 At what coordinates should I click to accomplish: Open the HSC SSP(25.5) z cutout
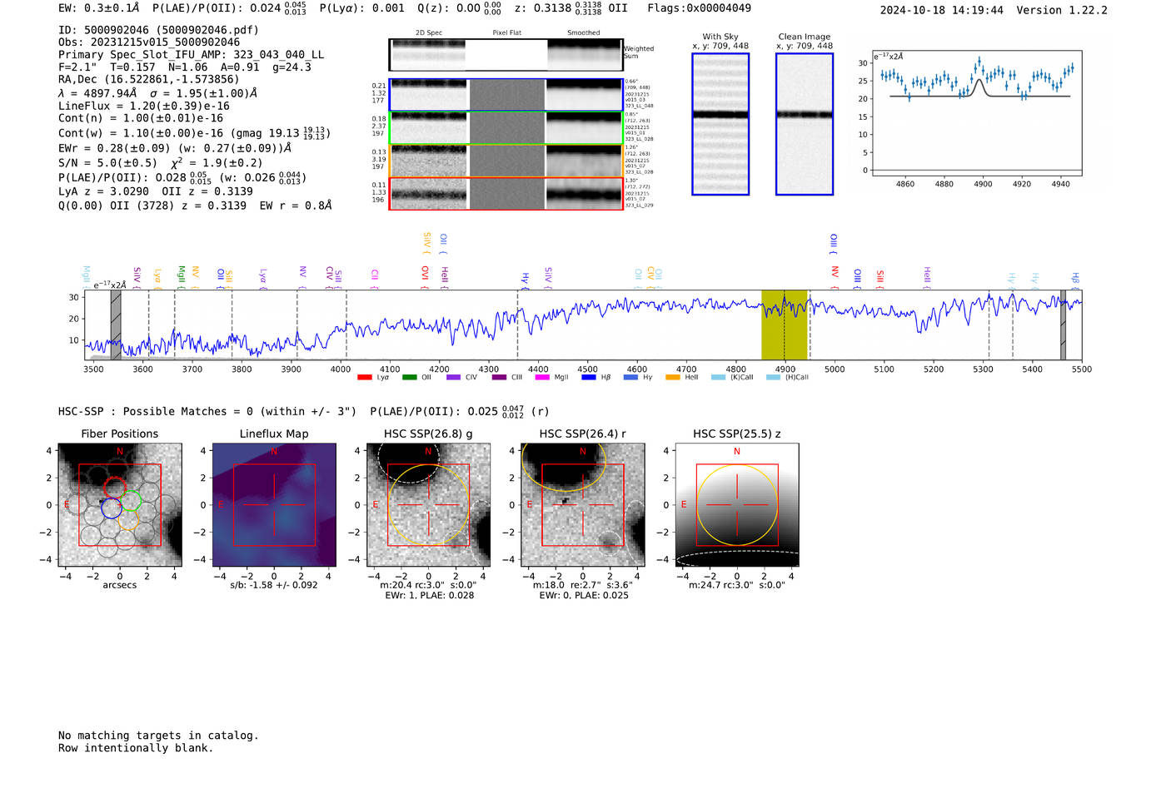737,505
